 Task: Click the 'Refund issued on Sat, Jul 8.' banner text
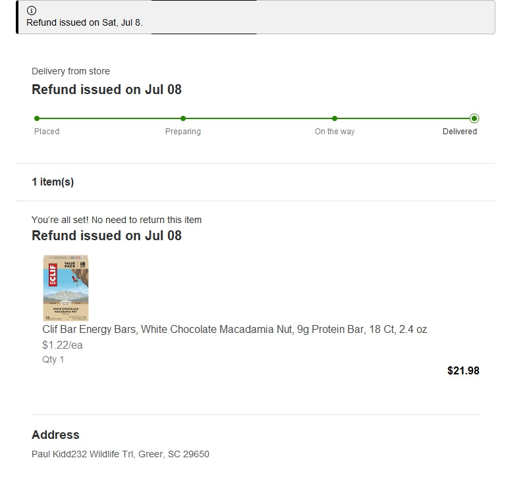pos(84,22)
